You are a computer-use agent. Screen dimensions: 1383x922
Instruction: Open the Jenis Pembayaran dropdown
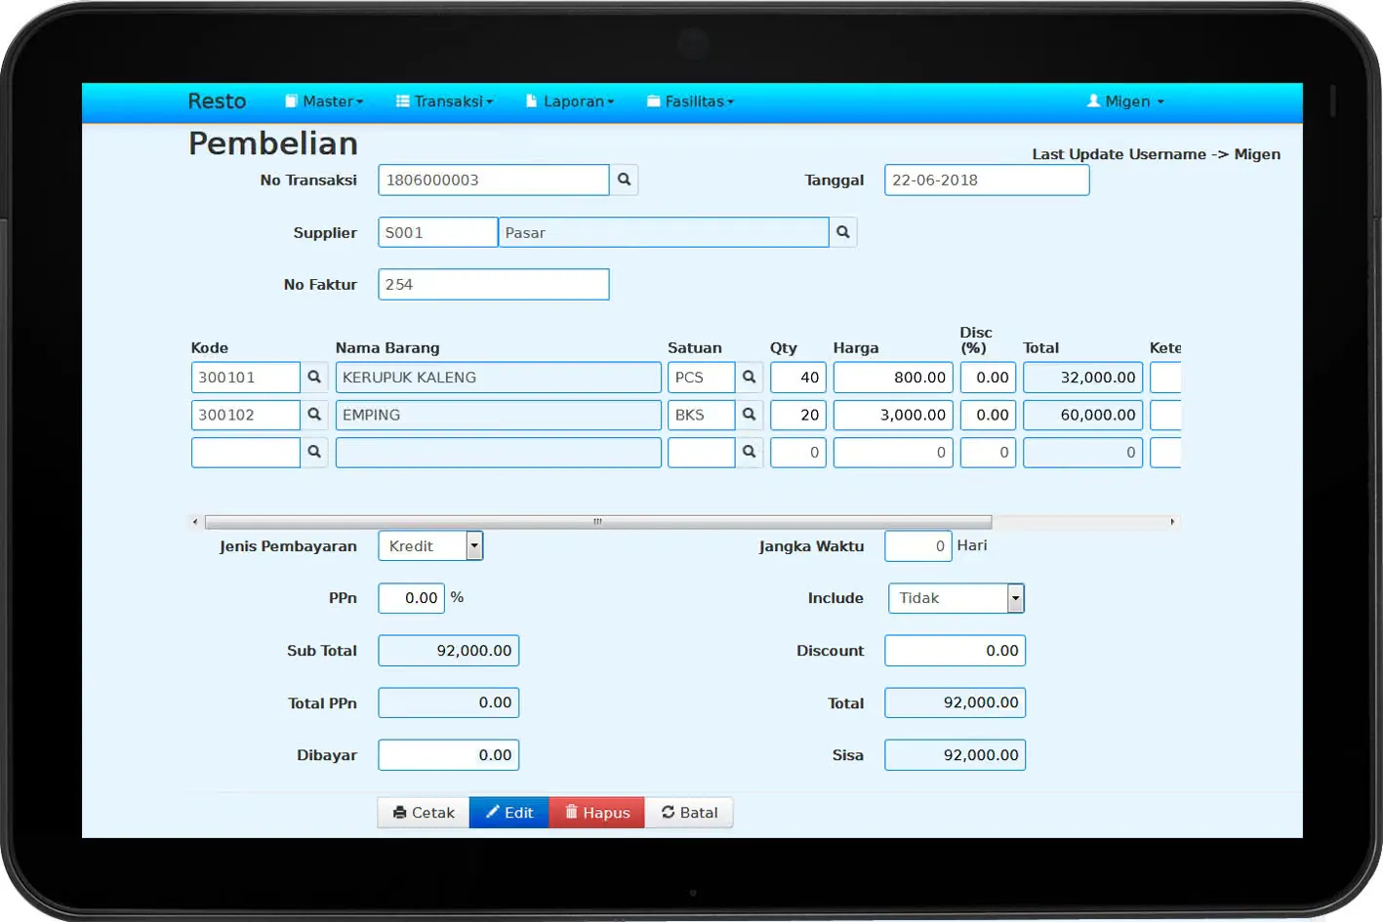[x=430, y=546]
